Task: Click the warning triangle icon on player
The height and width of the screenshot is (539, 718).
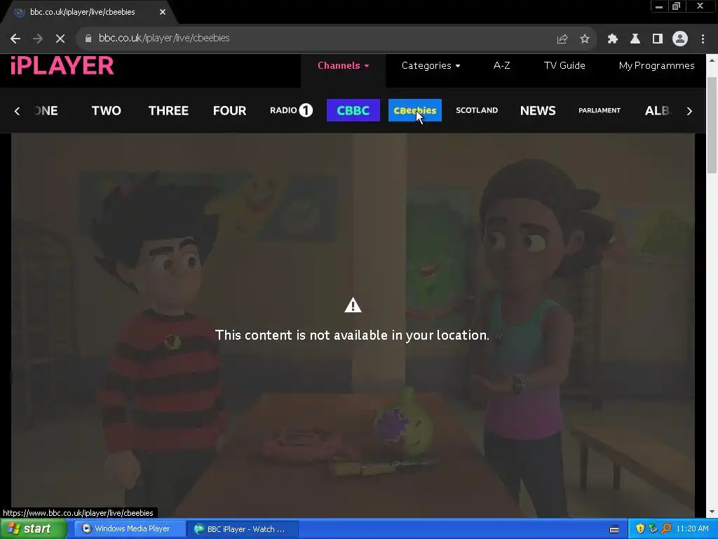Action: [353, 305]
